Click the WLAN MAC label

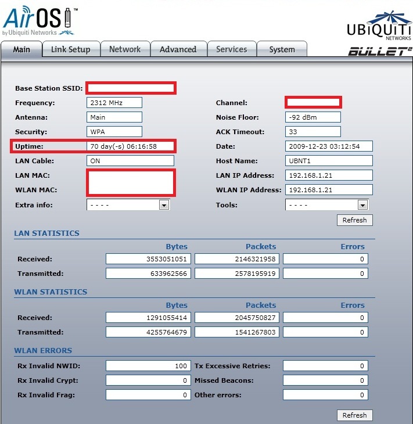point(36,190)
